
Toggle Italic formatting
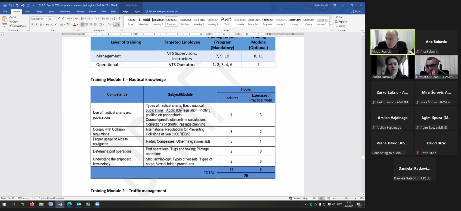(x=36, y=25)
